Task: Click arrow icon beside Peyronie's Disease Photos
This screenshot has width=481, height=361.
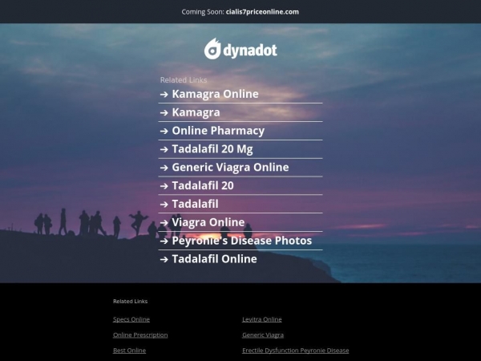Action: [x=164, y=241]
